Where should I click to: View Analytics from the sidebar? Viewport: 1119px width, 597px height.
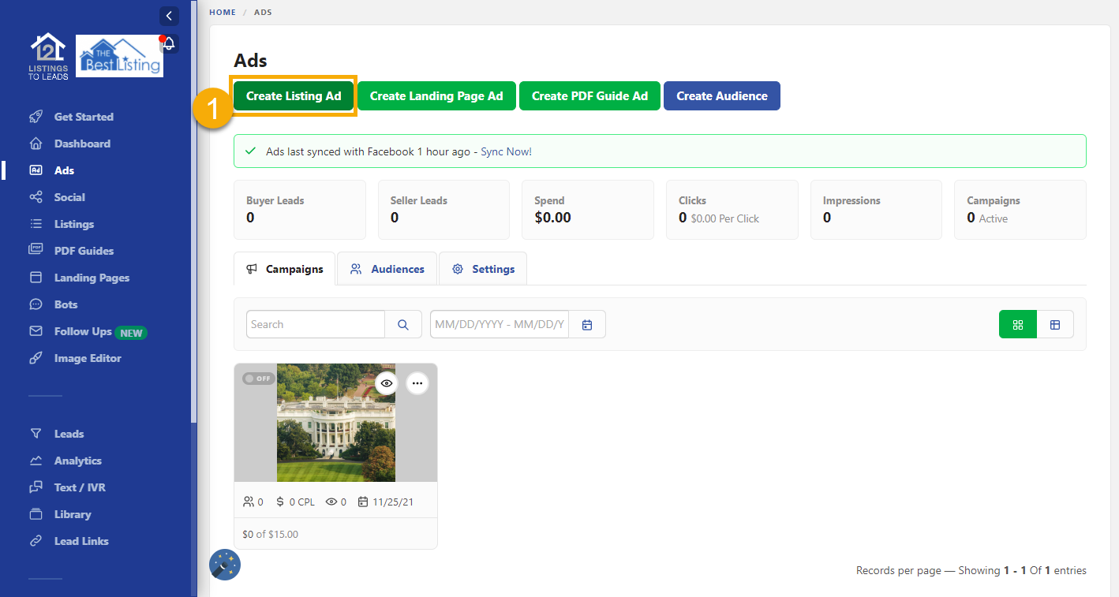point(77,460)
